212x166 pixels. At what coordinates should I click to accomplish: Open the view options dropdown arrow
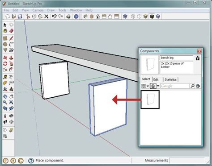click(x=148, y=86)
